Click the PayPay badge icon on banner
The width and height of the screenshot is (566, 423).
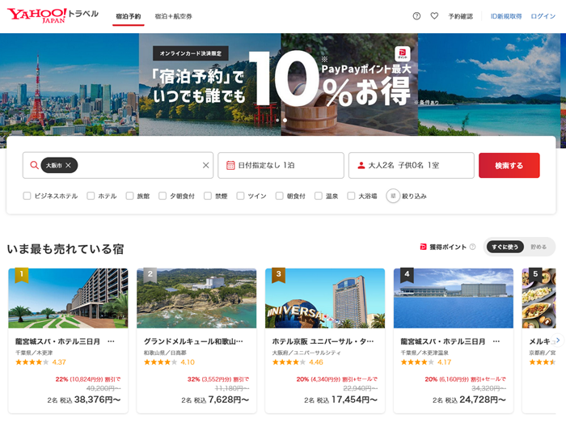(402, 53)
